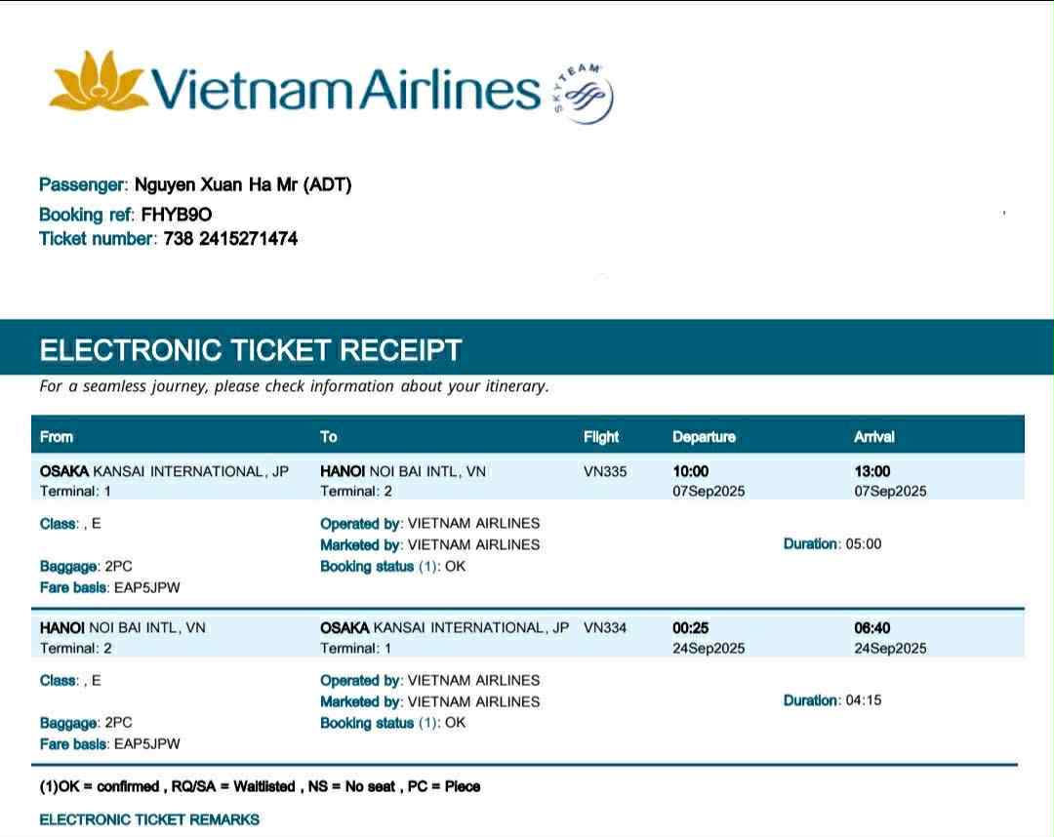The width and height of the screenshot is (1054, 837).
Task: Click the Duration 05:00 value
Action: (x=863, y=544)
